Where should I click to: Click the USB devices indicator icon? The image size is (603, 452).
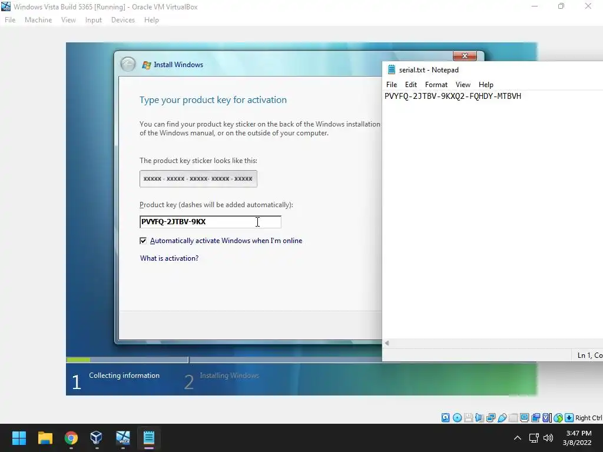coord(502,418)
